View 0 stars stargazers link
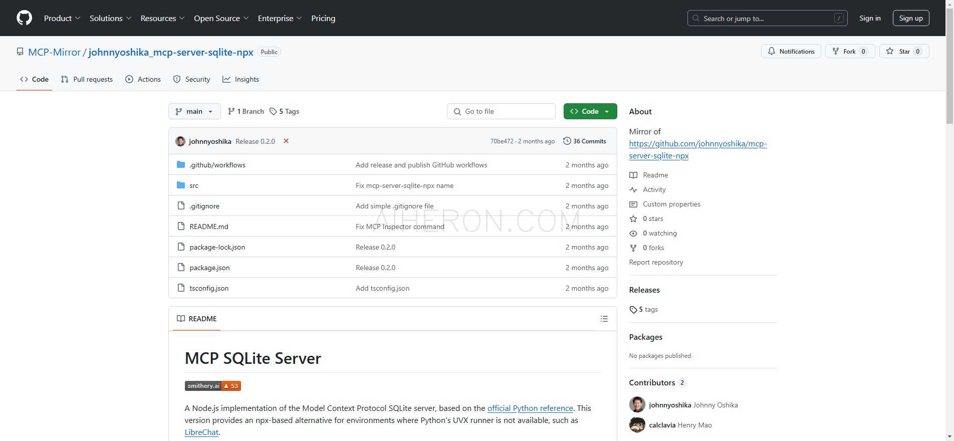The width and height of the screenshot is (954, 441). pyautogui.click(x=646, y=218)
